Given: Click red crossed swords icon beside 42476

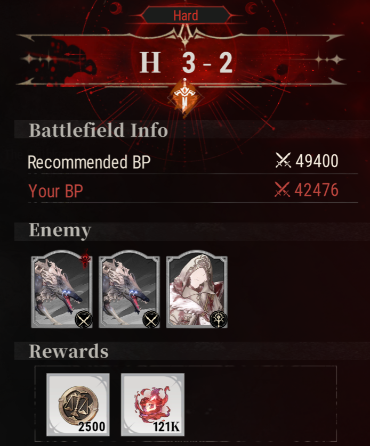Looking at the screenshot, I should coord(282,189).
